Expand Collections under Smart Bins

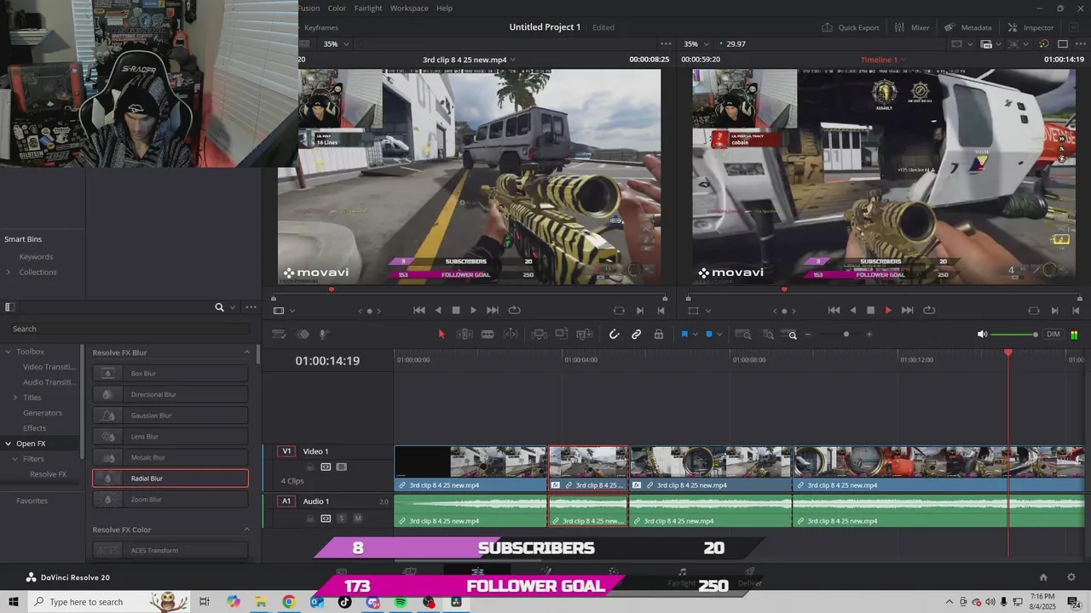click(x=8, y=272)
